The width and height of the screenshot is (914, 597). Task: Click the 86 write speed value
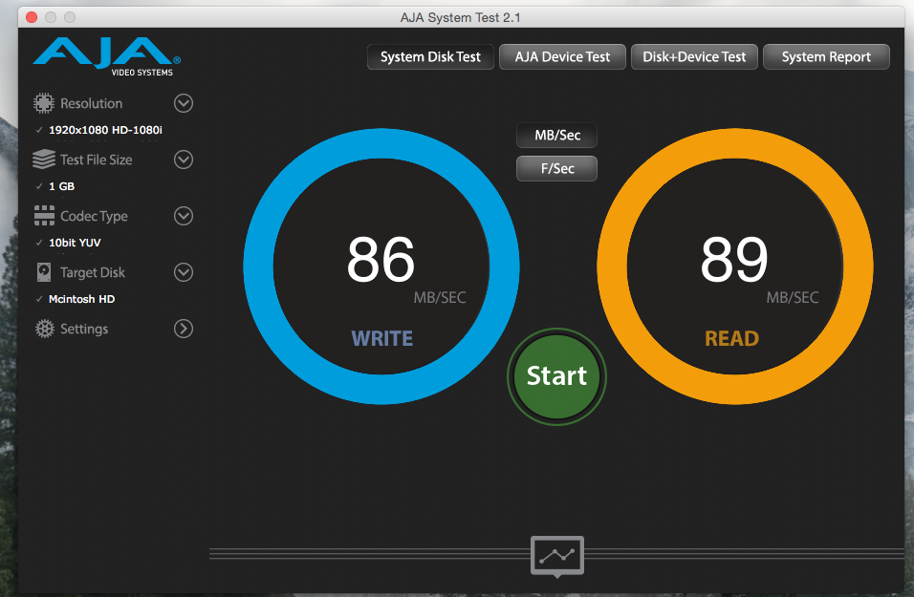tap(381, 259)
